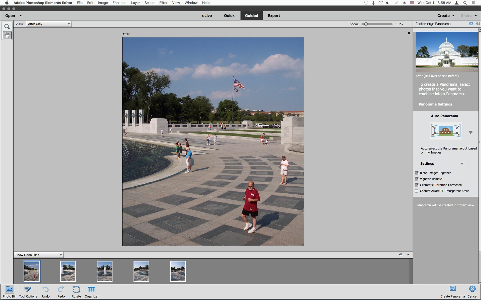The width and height of the screenshot is (481, 300).
Task: Disable Blend Images Together checkbox
Action: [417, 173]
